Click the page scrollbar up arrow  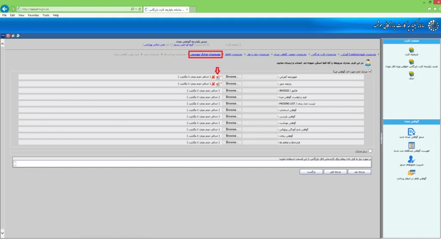click(x=2, y=43)
